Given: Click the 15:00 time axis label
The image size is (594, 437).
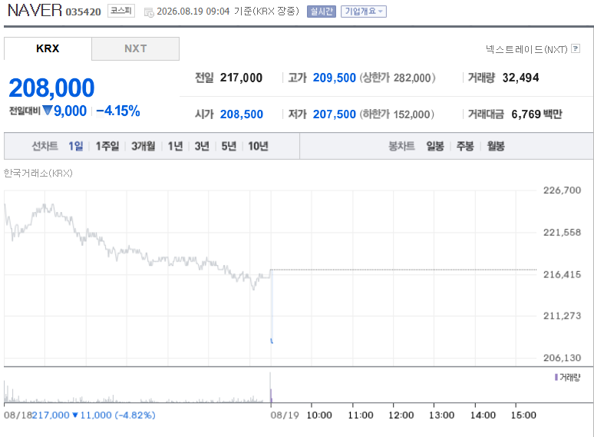Looking at the screenshot, I should pos(523,415).
